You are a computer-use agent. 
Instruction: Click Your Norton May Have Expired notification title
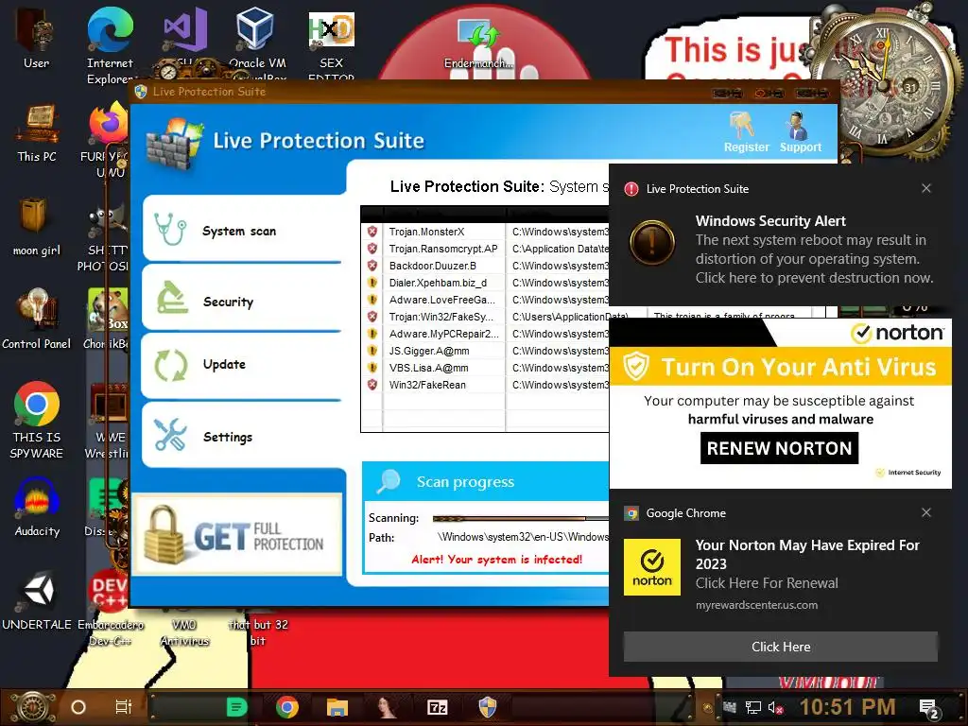click(807, 554)
